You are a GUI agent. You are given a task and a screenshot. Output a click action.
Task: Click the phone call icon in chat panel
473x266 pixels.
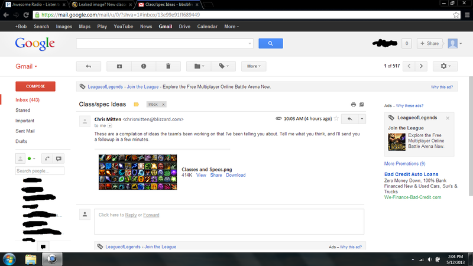(x=47, y=158)
